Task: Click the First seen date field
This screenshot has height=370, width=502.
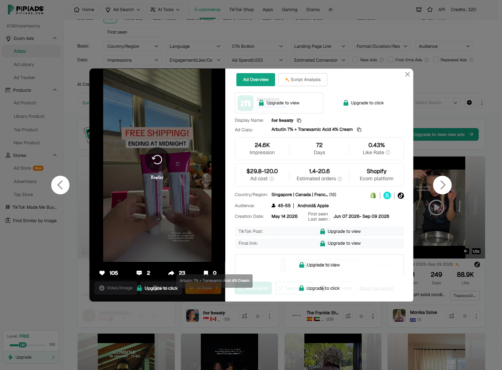Action: click(x=133, y=32)
